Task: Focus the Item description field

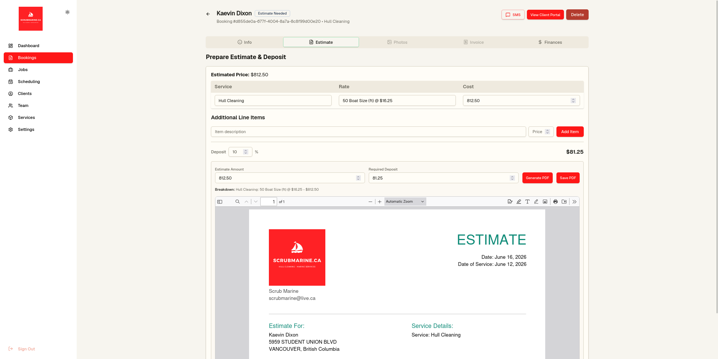Action: point(368,132)
